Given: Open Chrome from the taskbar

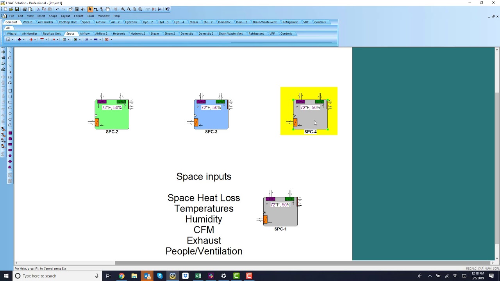Looking at the screenshot, I should [121, 276].
